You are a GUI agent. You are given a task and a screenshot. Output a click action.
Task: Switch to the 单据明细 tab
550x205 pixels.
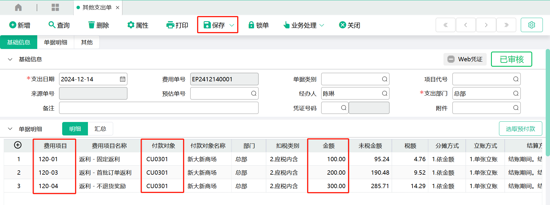click(56, 42)
